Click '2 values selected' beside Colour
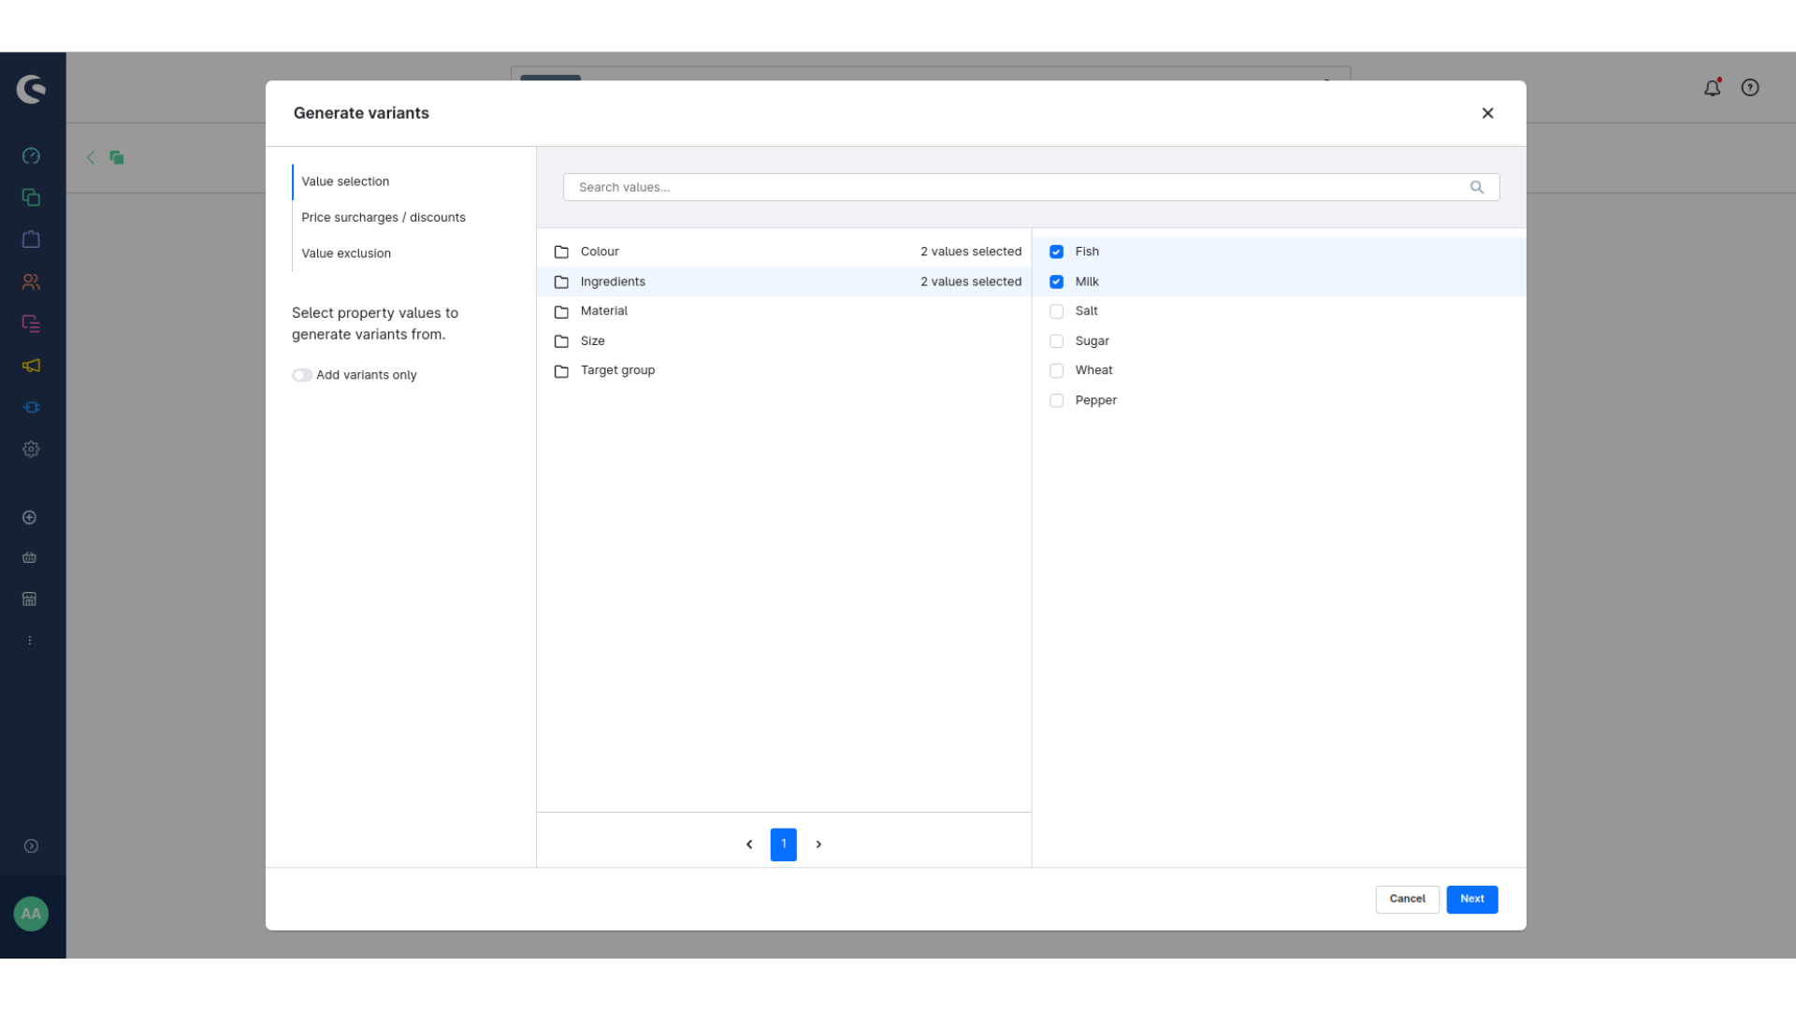This screenshot has height=1010, width=1796. pos(971,252)
